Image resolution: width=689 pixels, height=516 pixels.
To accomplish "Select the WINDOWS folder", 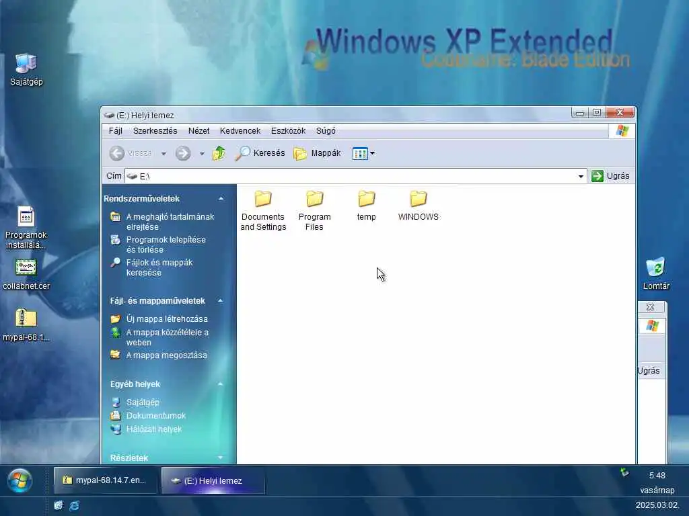I will (418, 206).
